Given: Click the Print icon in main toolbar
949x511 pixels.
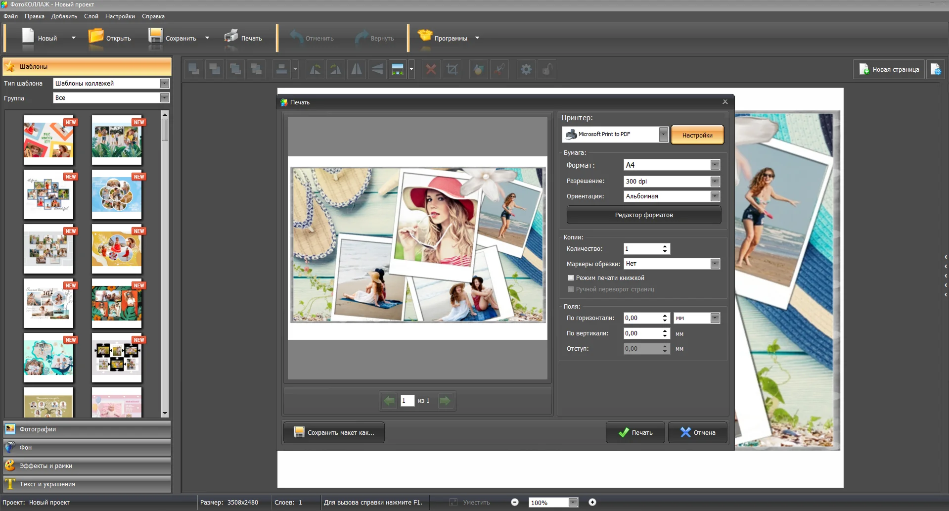Looking at the screenshot, I should tap(231, 37).
